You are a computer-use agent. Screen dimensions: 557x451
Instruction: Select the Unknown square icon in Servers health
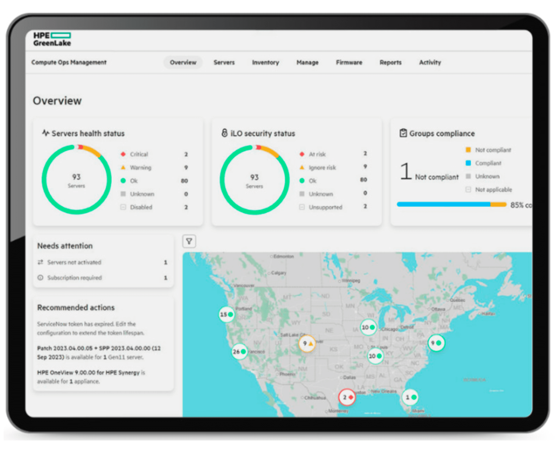tap(123, 194)
